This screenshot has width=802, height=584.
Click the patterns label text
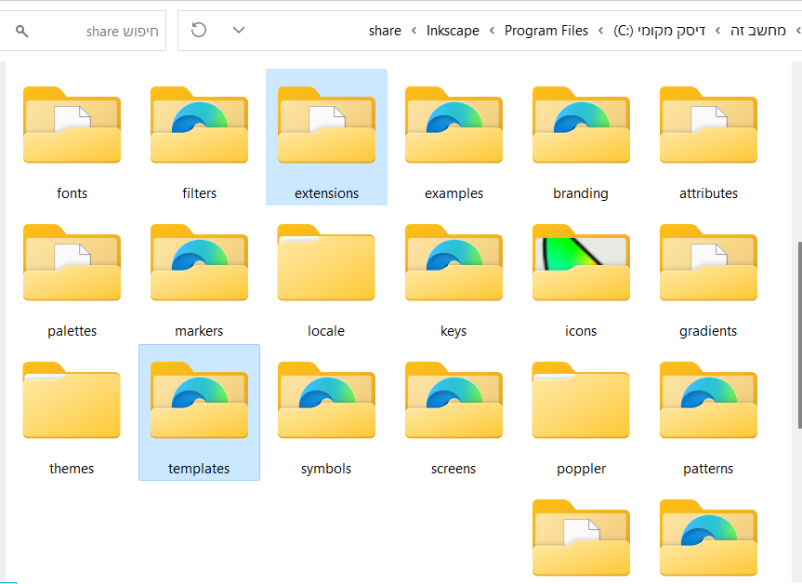point(708,469)
